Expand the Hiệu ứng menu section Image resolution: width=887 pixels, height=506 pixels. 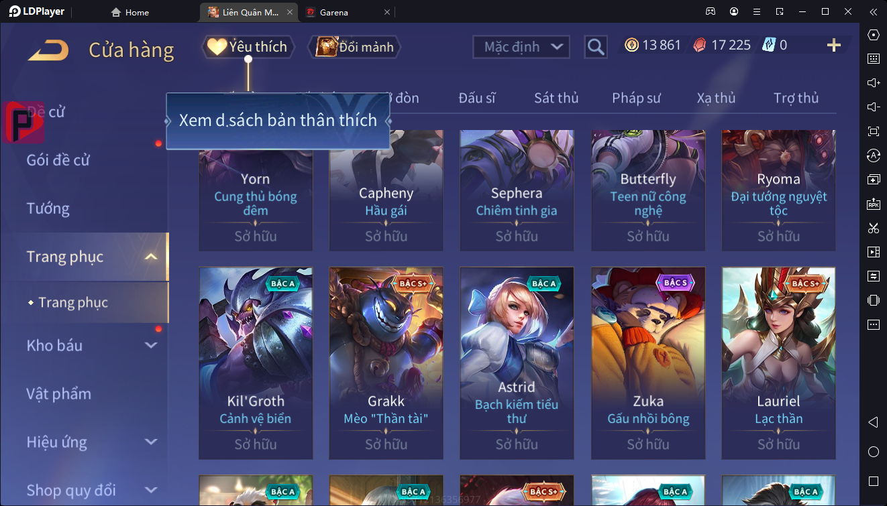151,442
